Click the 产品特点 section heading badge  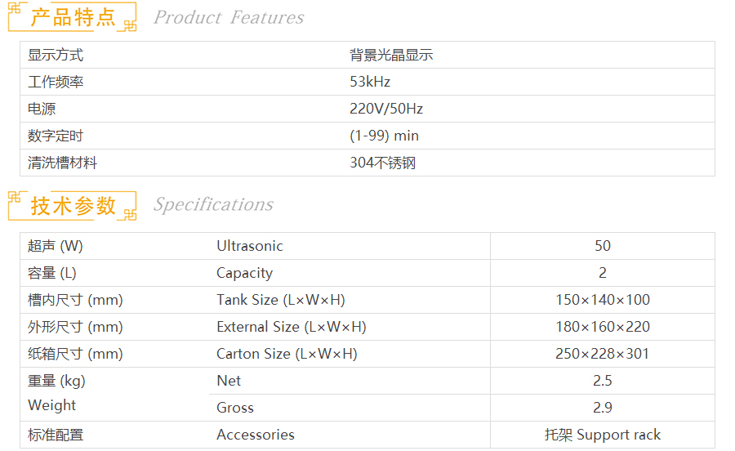click(72, 17)
